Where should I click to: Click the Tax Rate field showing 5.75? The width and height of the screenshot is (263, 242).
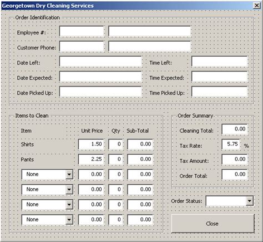coord(231,144)
